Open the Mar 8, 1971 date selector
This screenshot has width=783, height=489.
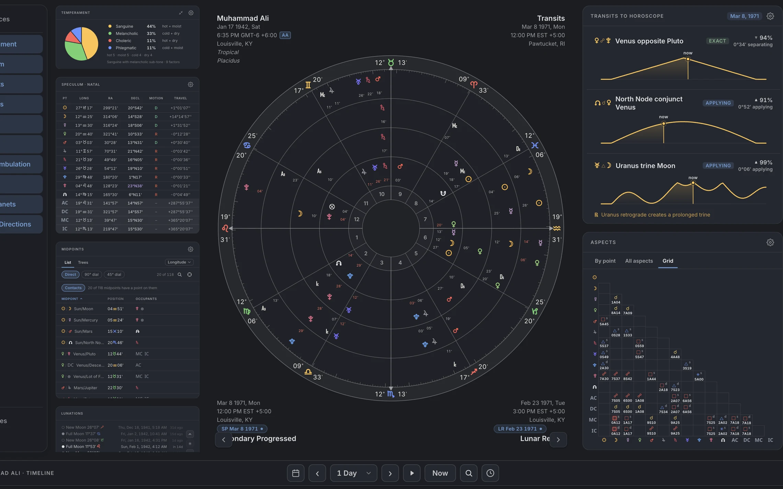[744, 16]
